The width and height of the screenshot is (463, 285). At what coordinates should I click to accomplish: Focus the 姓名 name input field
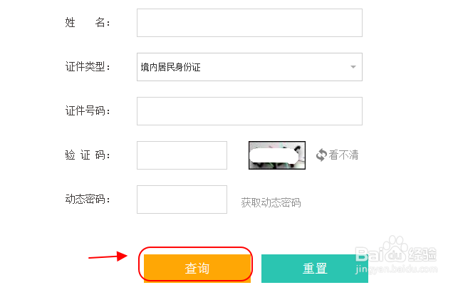(x=249, y=23)
